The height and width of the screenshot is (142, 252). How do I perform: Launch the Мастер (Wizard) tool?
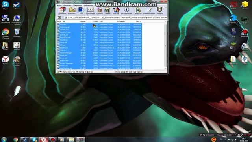pyautogui.click(x=116, y=11)
